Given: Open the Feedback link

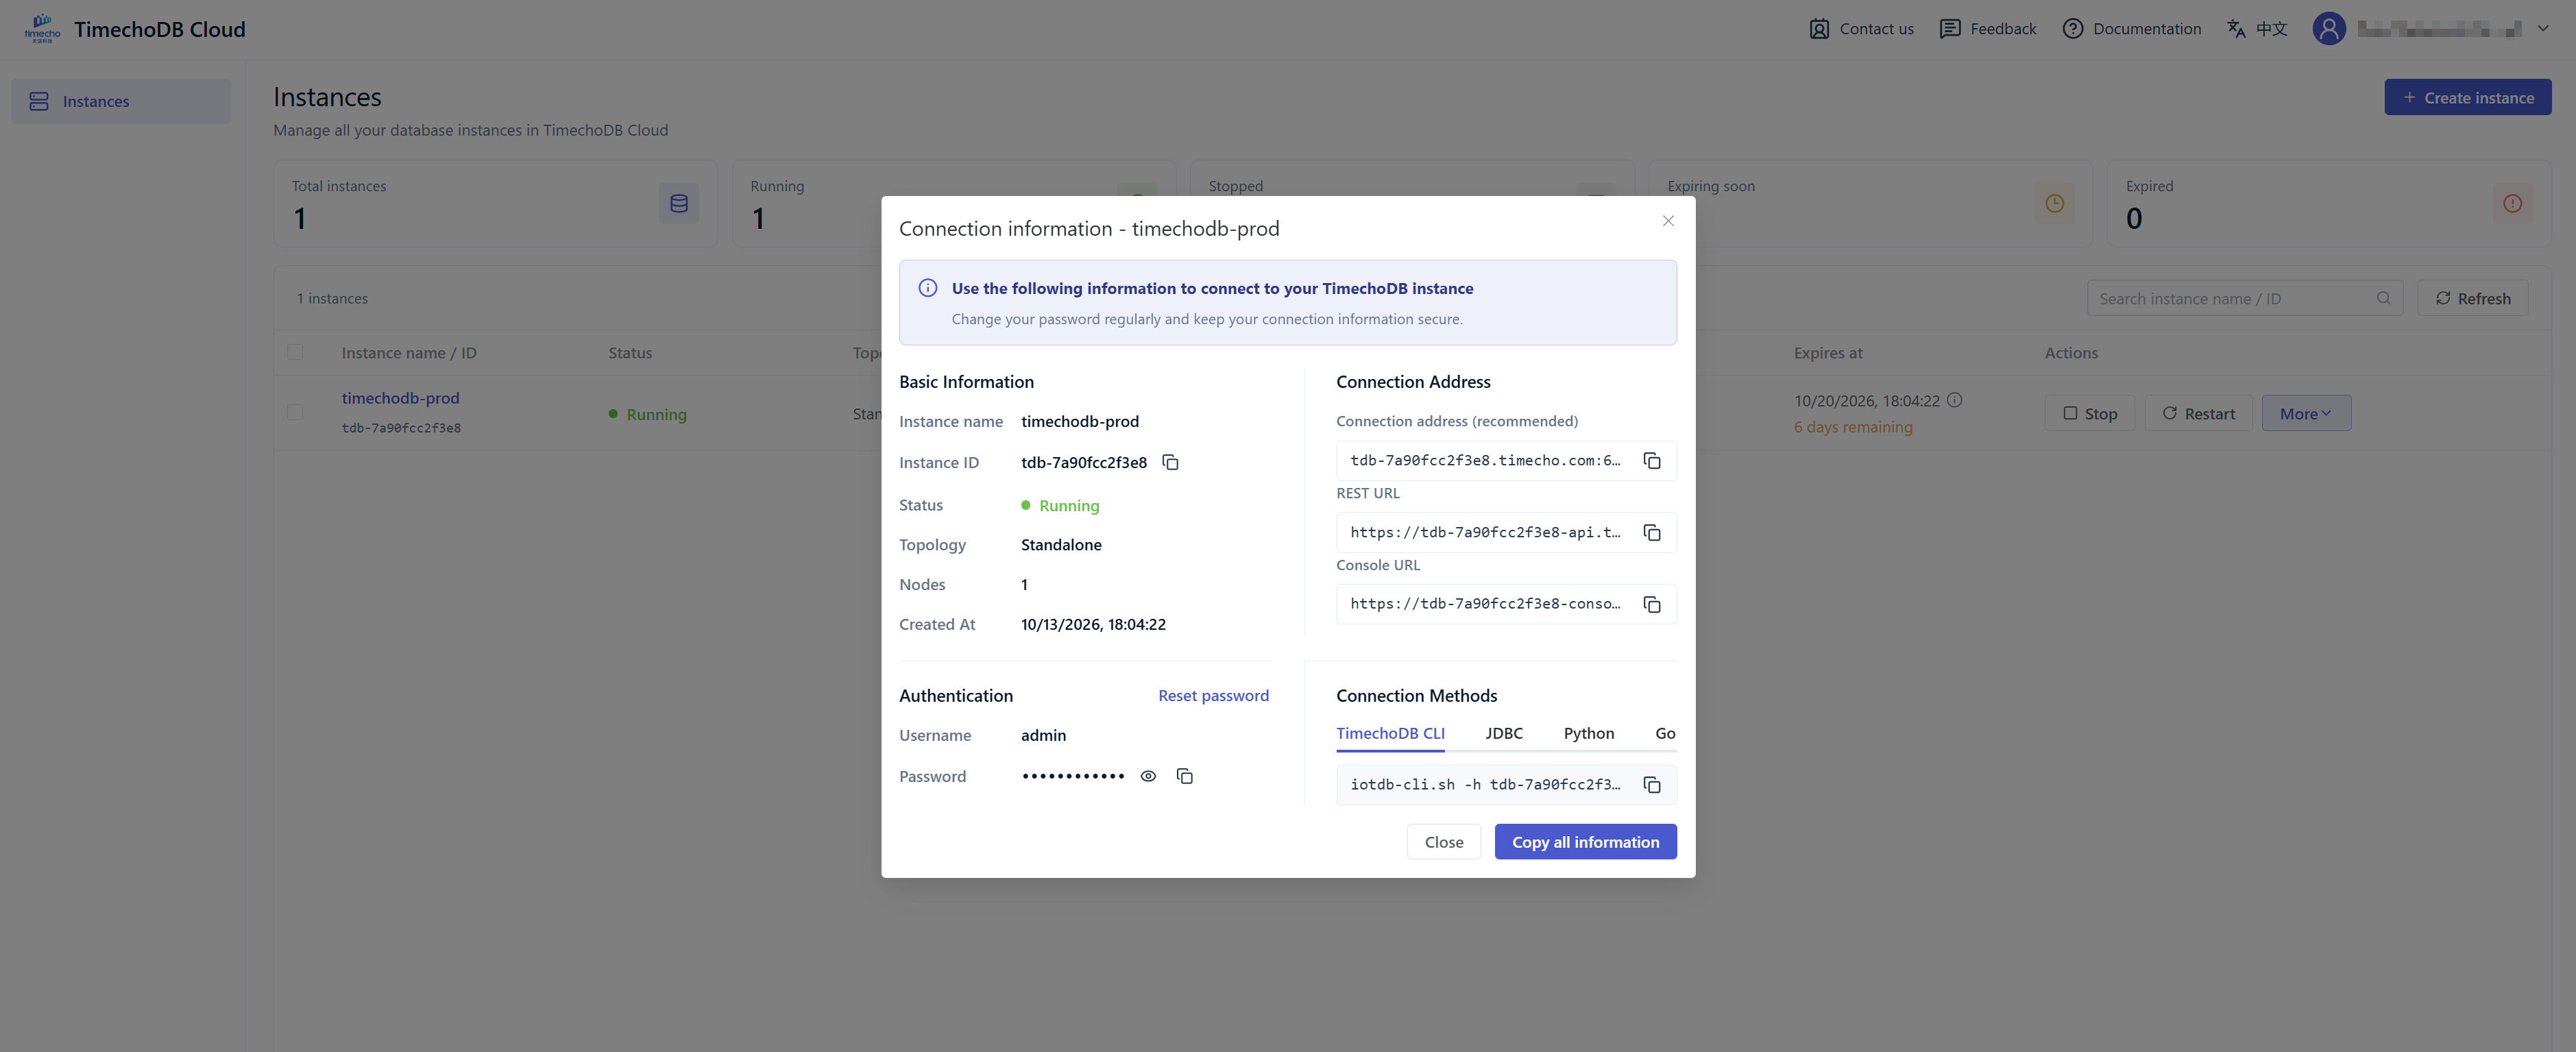Looking at the screenshot, I should 1987,28.
